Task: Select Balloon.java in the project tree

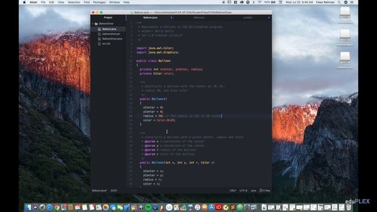Action: pyautogui.click(x=109, y=29)
